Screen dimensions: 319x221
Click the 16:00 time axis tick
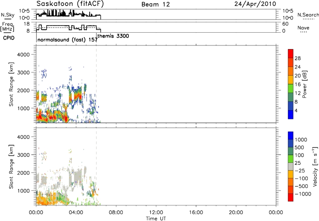click(196, 213)
